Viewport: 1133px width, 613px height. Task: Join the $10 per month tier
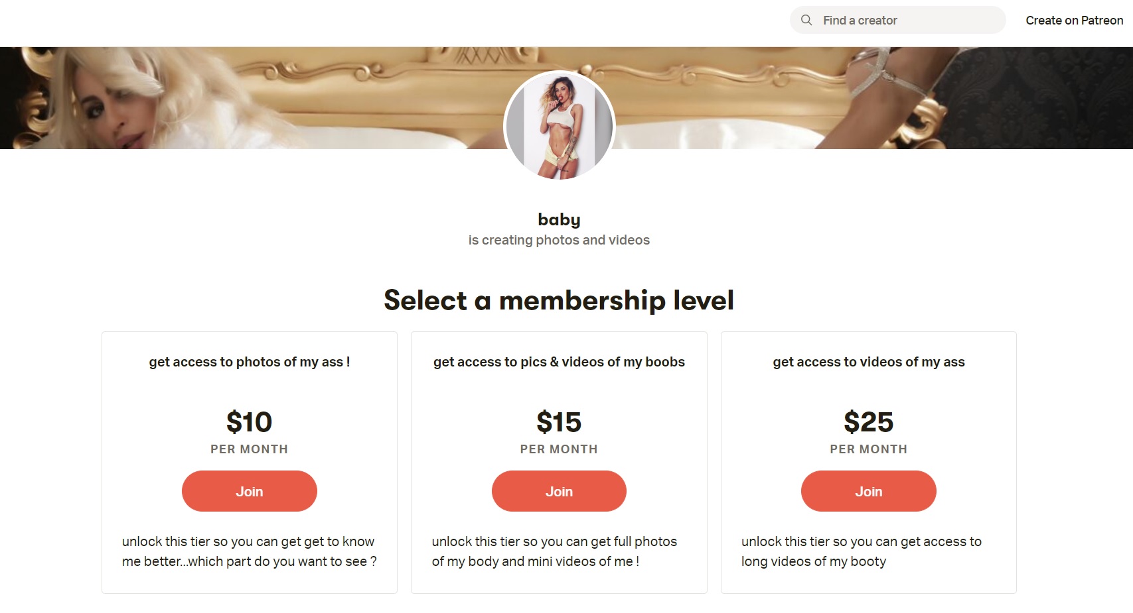pyautogui.click(x=250, y=491)
